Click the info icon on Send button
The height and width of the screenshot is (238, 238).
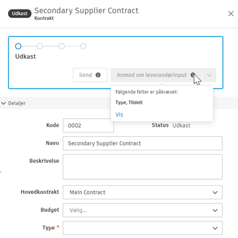click(98, 75)
